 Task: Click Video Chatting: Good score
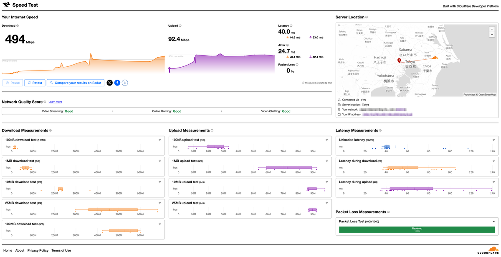tap(276, 111)
